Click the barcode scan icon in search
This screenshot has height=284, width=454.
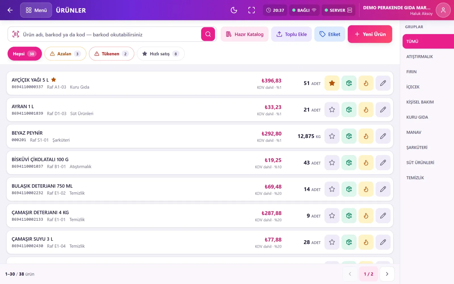click(x=16, y=34)
